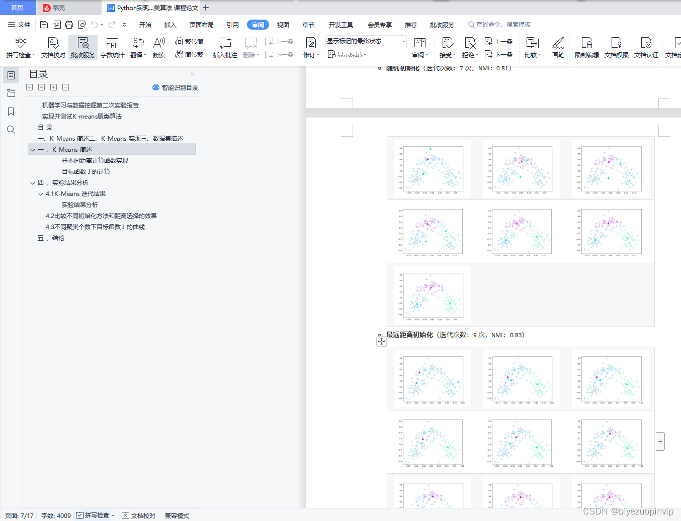Switch sidebar to outline/目录 panel icon
This screenshot has width=681, height=521.
click(x=11, y=75)
